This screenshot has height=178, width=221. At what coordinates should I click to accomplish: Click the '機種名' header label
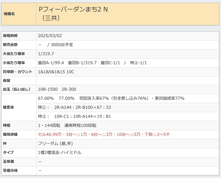tap(9, 14)
